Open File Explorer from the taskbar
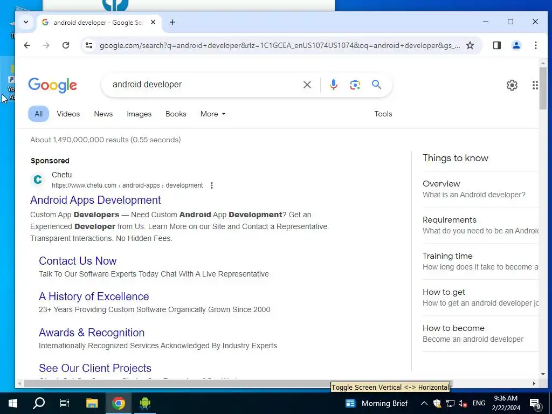This screenshot has height=414, width=552. (92, 403)
